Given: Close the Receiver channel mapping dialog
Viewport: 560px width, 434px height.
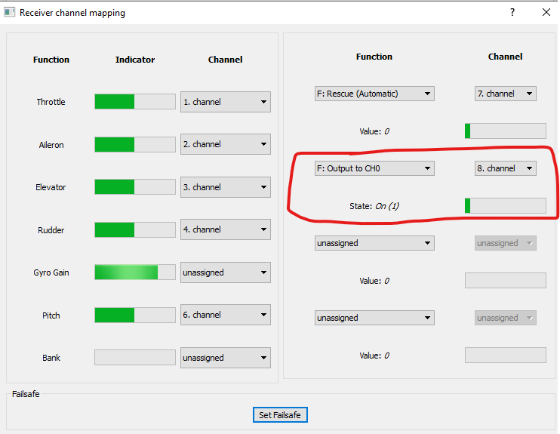Looking at the screenshot, I should (x=546, y=13).
